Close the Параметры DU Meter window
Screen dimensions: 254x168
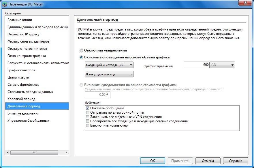(x=245, y=3)
